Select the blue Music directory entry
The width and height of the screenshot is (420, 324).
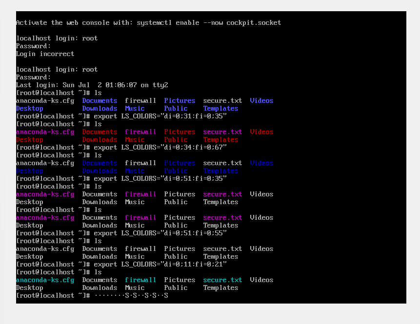click(x=135, y=108)
